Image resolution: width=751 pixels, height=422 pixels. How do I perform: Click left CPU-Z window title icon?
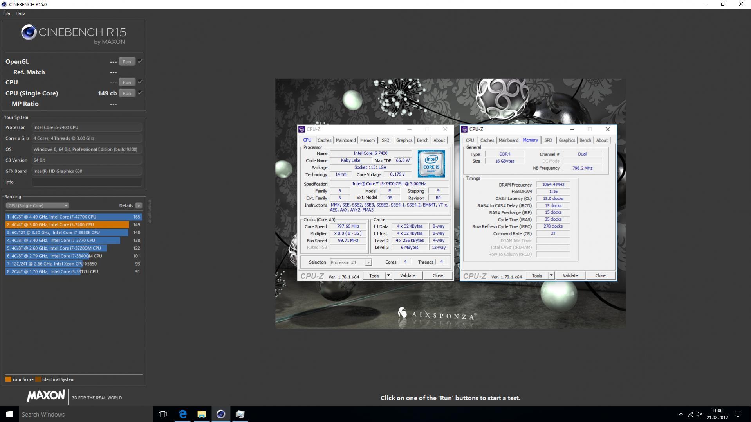(x=301, y=129)
